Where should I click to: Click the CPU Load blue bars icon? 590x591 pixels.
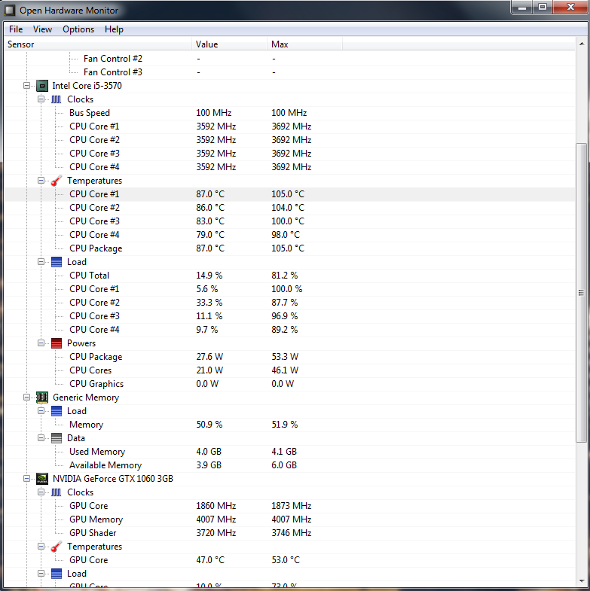57,262
